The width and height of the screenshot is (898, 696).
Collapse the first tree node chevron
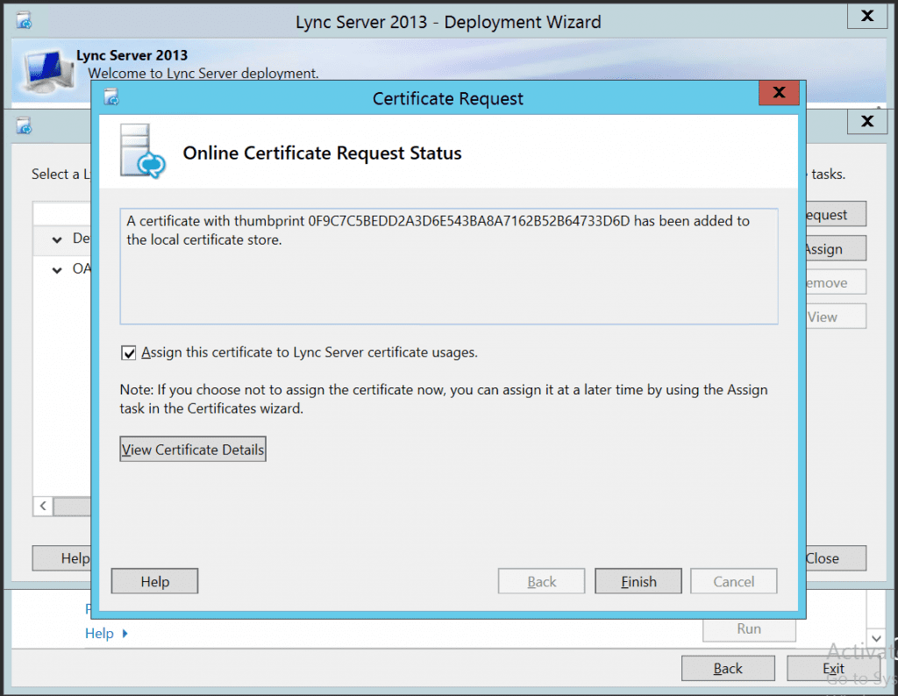click(x=56, y=238)
